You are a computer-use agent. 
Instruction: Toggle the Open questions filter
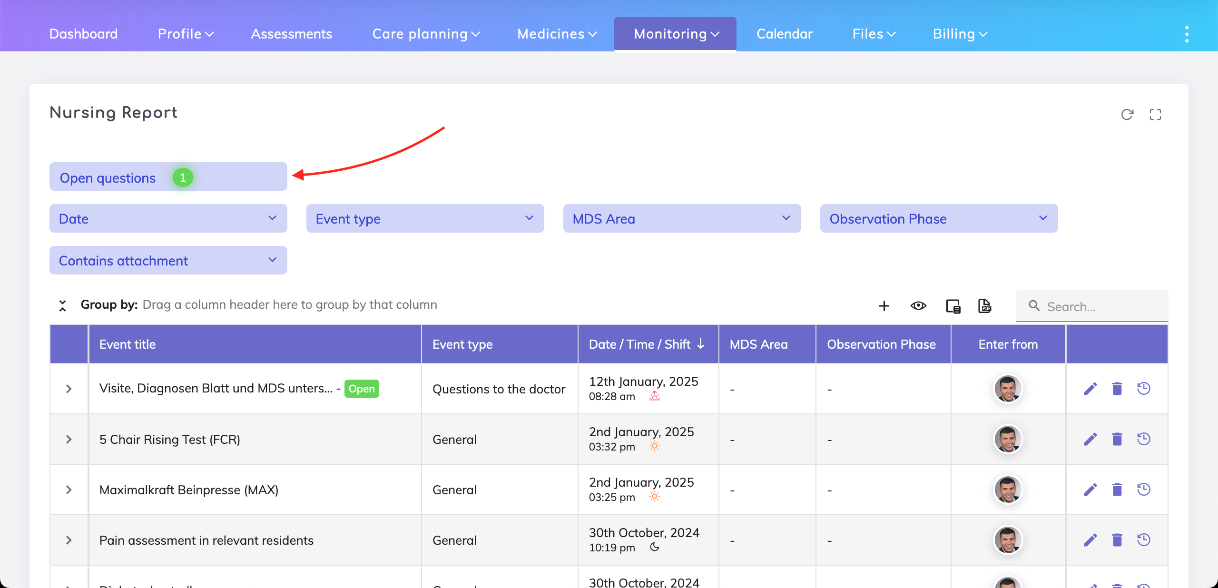pyautogui.click(x=168, y=177)
